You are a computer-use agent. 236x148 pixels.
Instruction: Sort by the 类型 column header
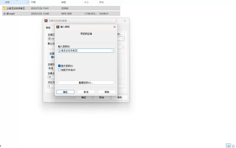(x=64, y=2)
